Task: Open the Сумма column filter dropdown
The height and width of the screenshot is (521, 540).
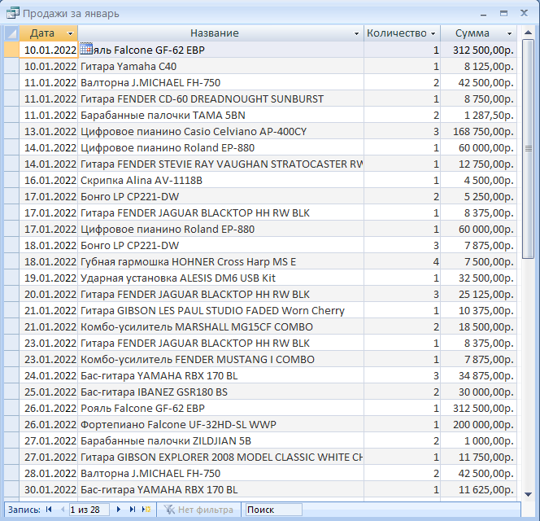Action: (x=509, y=33)
